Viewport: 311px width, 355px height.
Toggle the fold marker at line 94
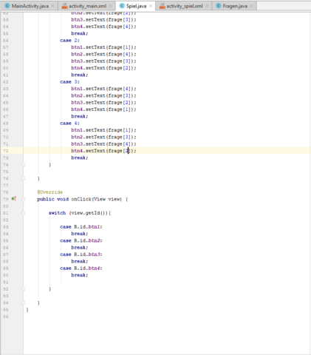[23, 302]
